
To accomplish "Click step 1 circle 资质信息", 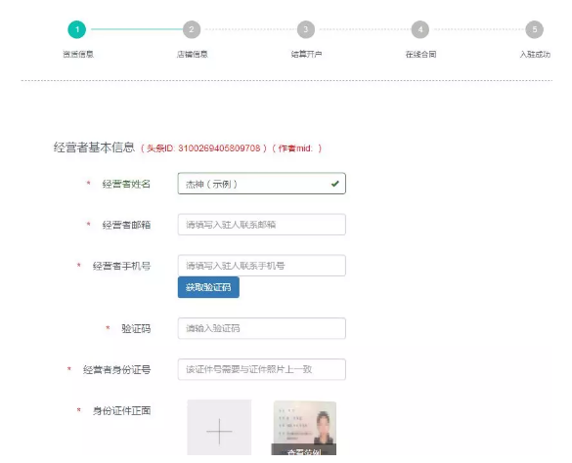I will pos(77,29).
